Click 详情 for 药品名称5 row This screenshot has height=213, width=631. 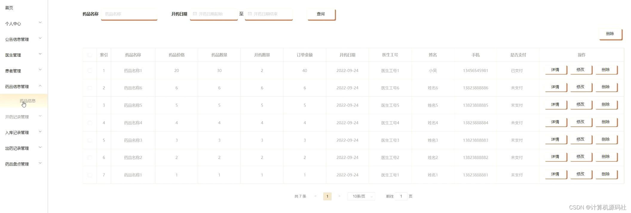(x=556, y=105)
